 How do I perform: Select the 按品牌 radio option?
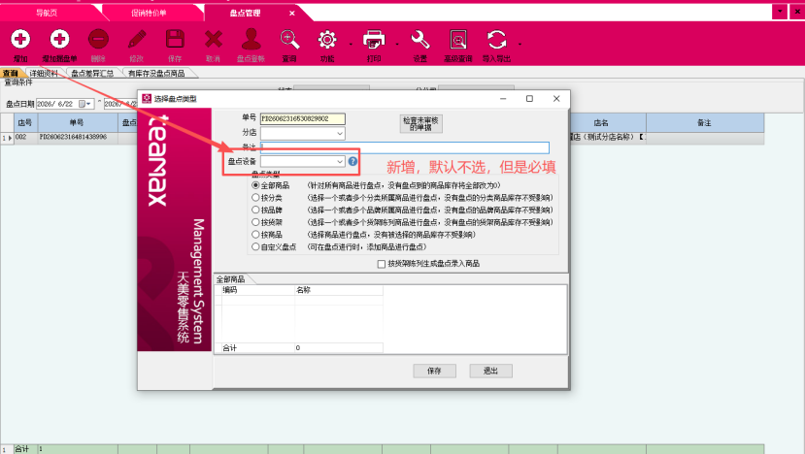tap(255, 210)
